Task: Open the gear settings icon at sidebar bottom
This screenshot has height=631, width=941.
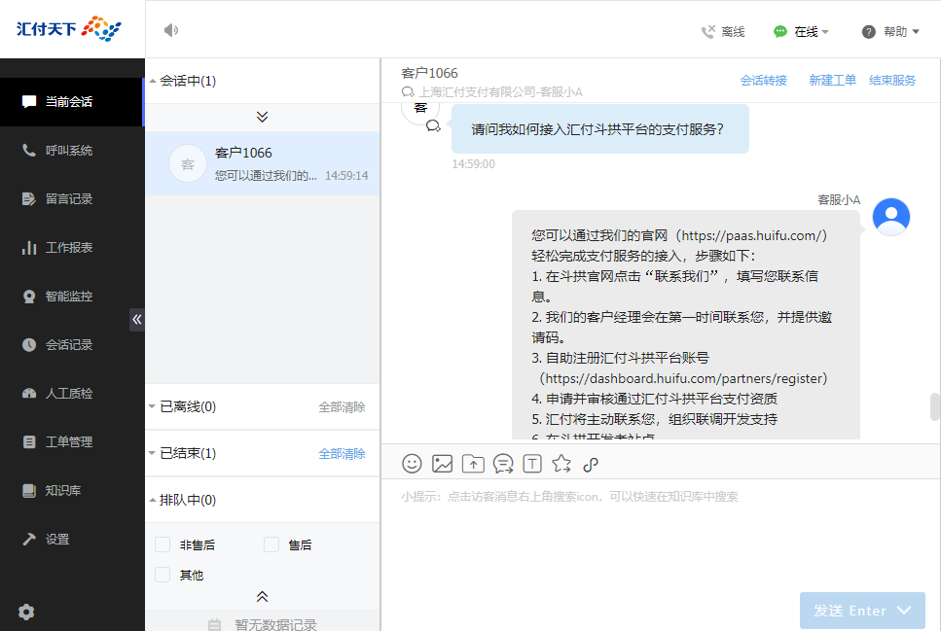Action: [26, 612]
